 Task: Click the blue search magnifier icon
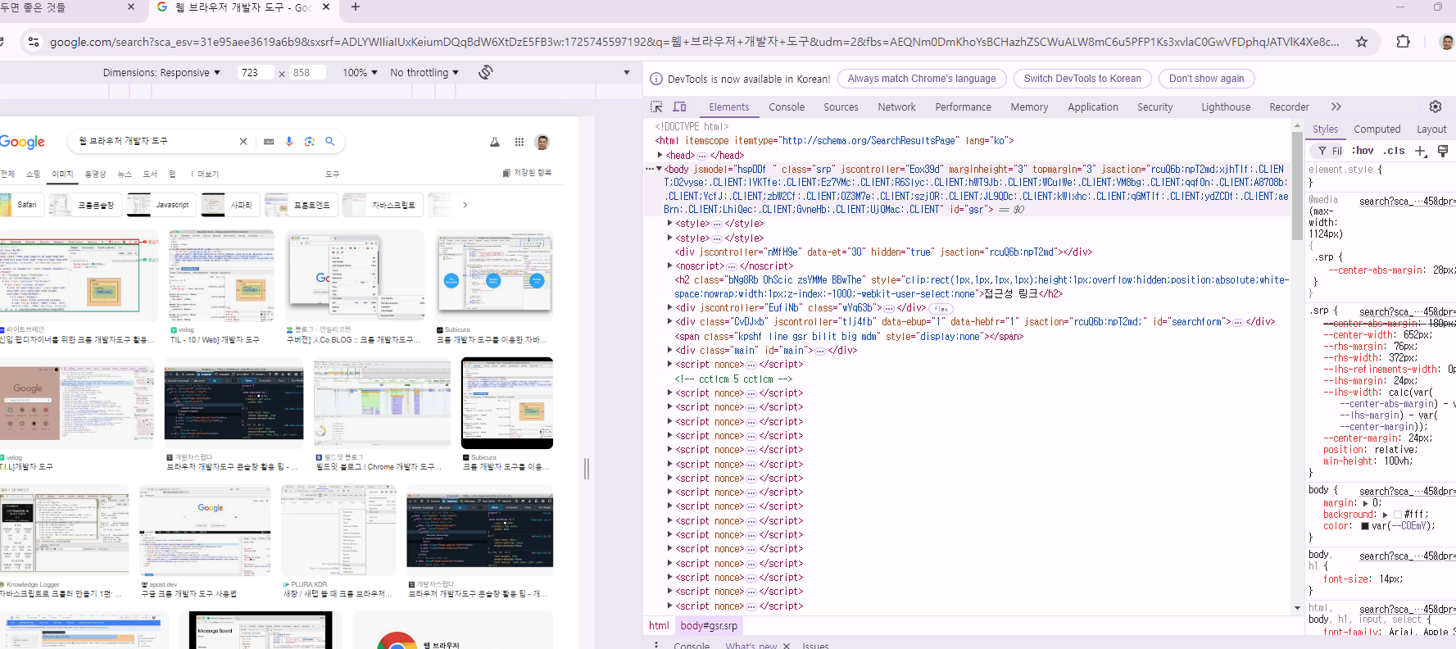click(330, 141)
